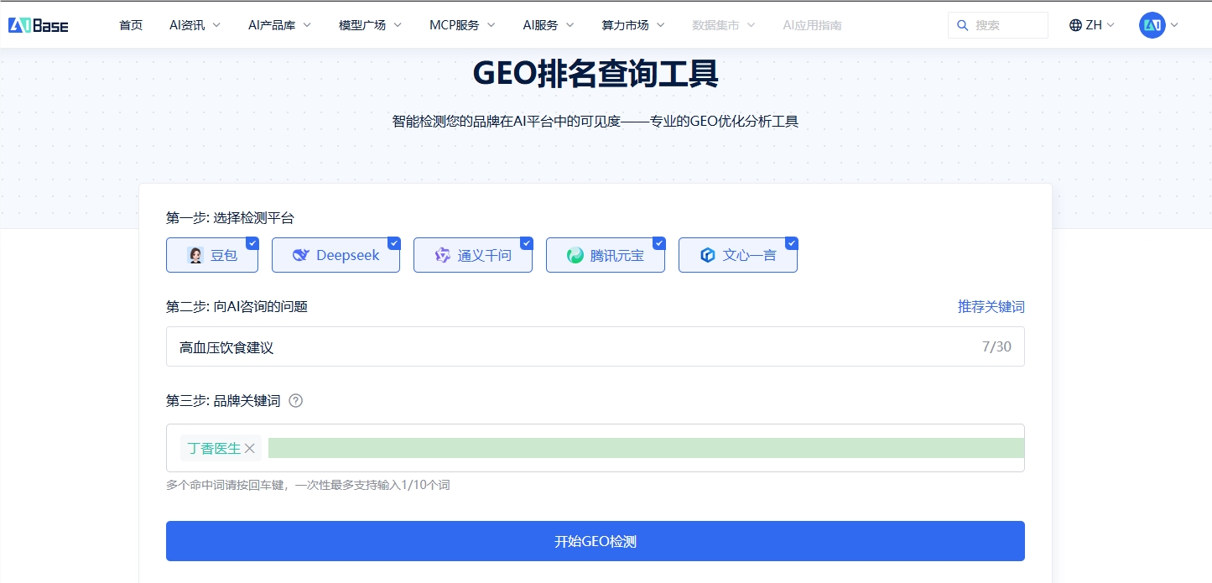Uncheck the 通义千问 platform checkbox

coord(527,243)
